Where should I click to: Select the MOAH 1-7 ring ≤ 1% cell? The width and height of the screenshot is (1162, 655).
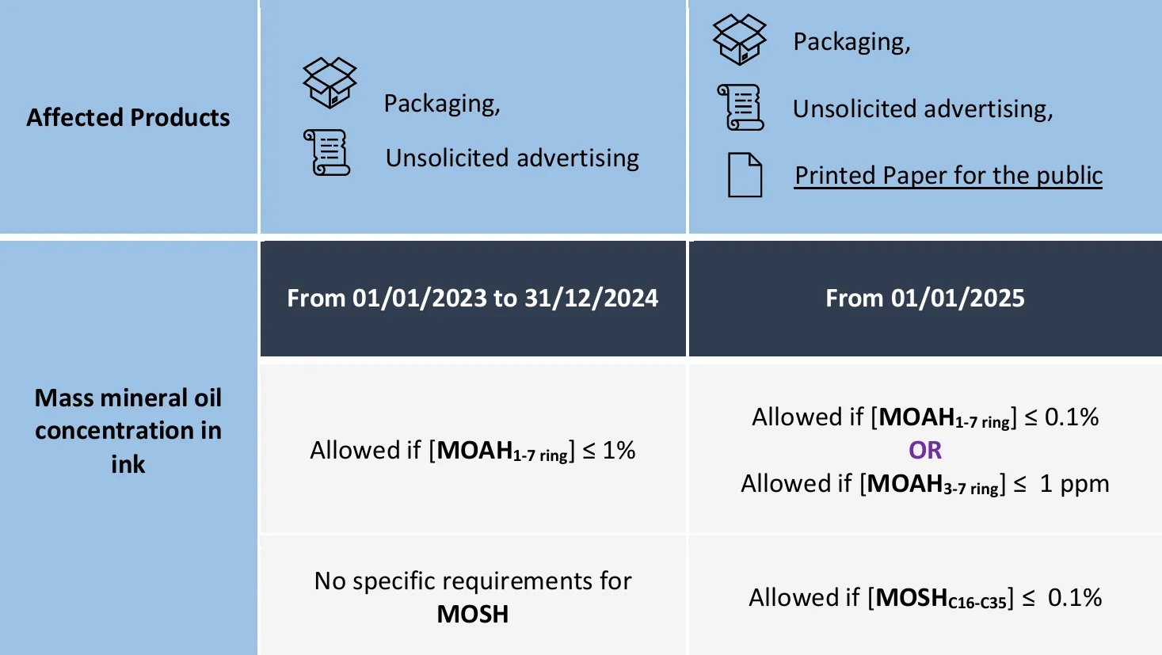click(x=473, y=450)
